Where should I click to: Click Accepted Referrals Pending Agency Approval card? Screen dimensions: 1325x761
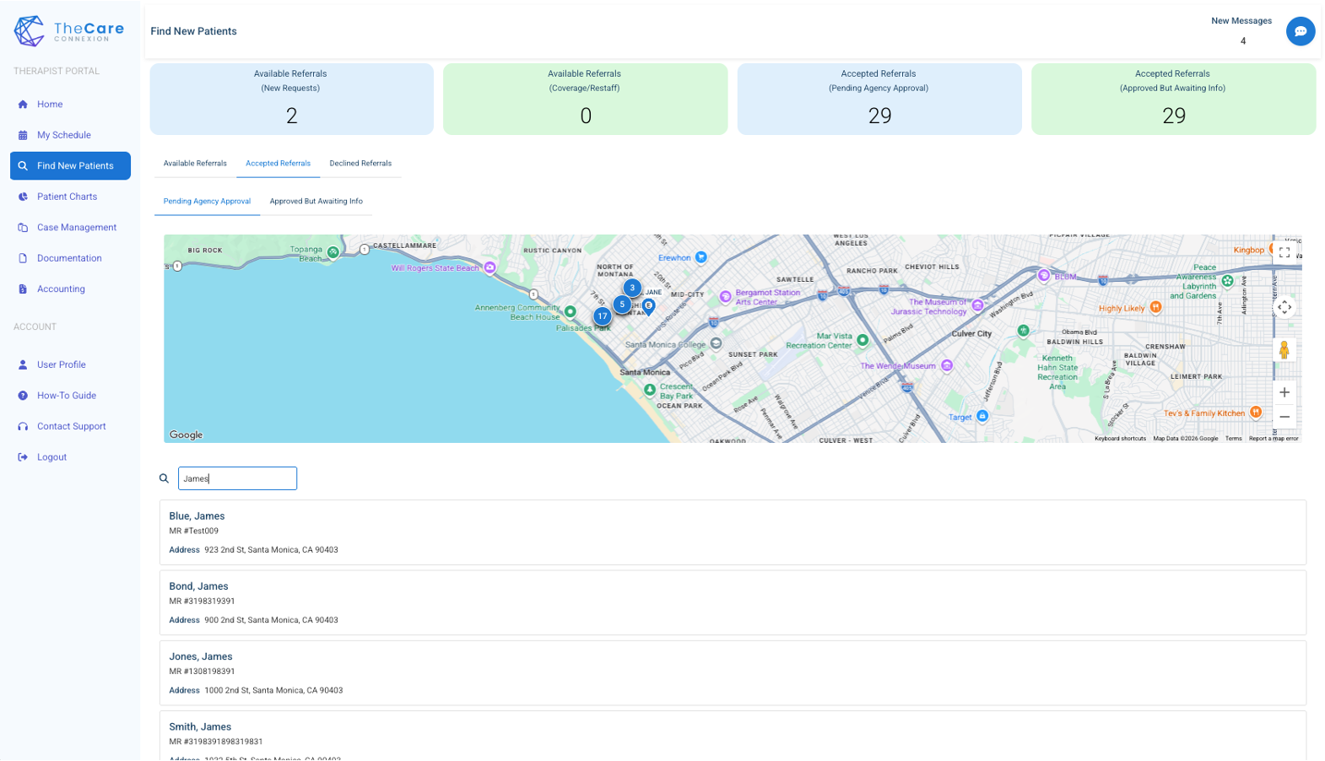pyautogui.click(x=879, y=99)
